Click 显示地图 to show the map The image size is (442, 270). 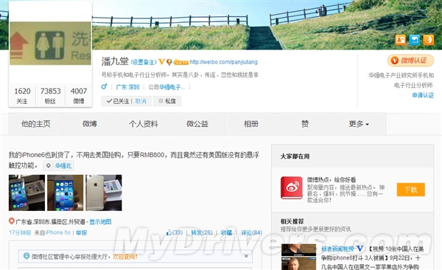tap(100, 222)
